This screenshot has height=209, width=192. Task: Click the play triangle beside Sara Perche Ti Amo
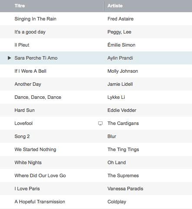coord(9,58)
